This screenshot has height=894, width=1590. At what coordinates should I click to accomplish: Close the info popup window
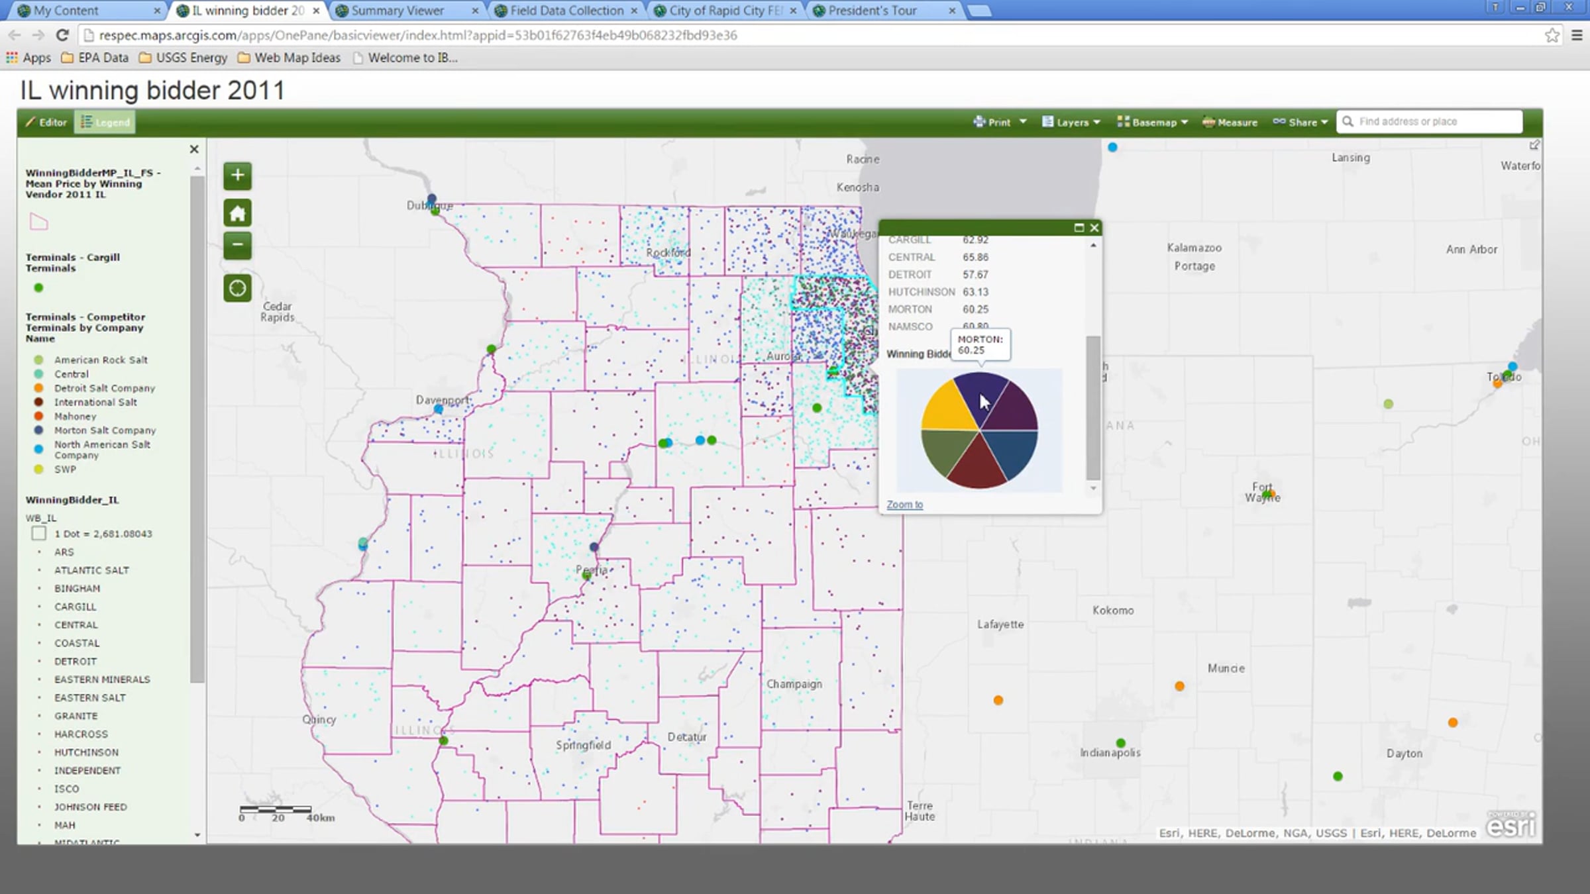pyautogui.click(x=1094, y=228)
